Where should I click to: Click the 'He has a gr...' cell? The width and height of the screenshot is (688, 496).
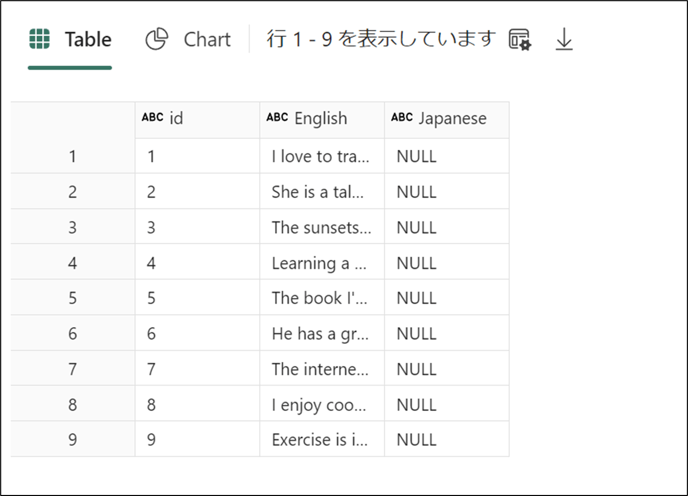click(320, 334)
